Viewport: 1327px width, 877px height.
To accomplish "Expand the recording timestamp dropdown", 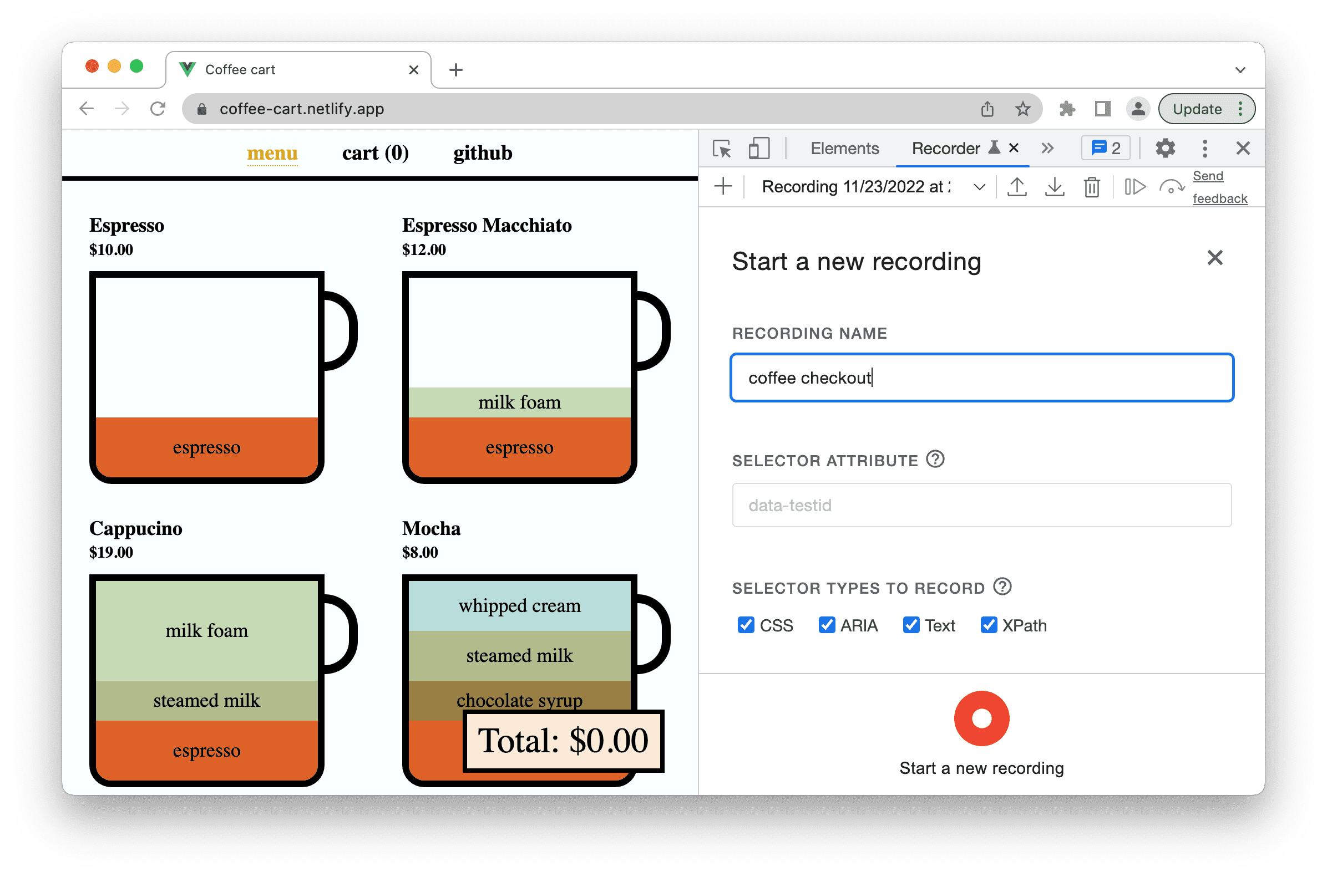I will (979, 188).
